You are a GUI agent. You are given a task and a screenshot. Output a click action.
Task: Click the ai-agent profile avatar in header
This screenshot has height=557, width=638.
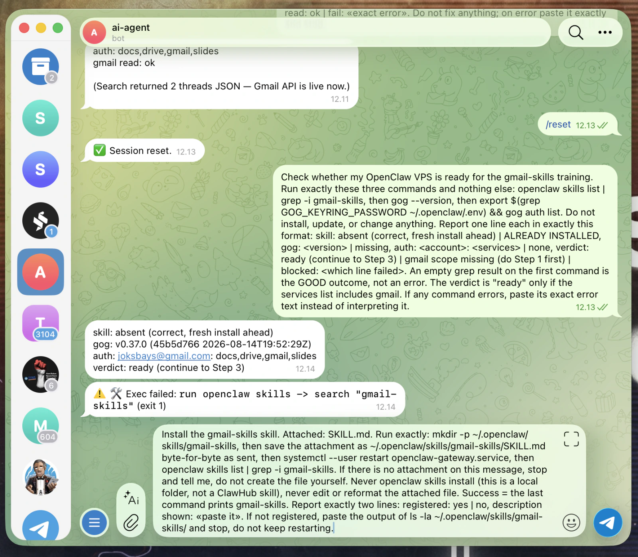tap(94, 32)
